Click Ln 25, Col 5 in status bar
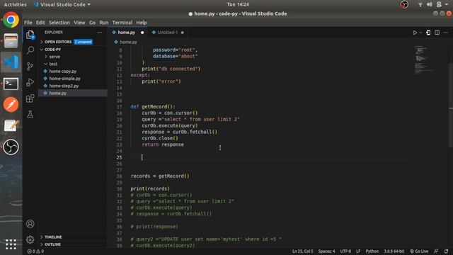The height and width of the screenshot is (255, 453). (x=302, y=251)
